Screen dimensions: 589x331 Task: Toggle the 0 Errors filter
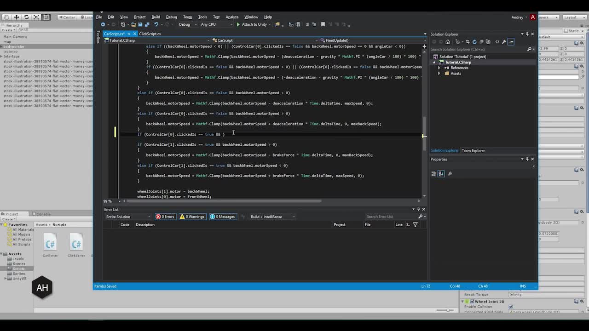(x=165, y=217)
